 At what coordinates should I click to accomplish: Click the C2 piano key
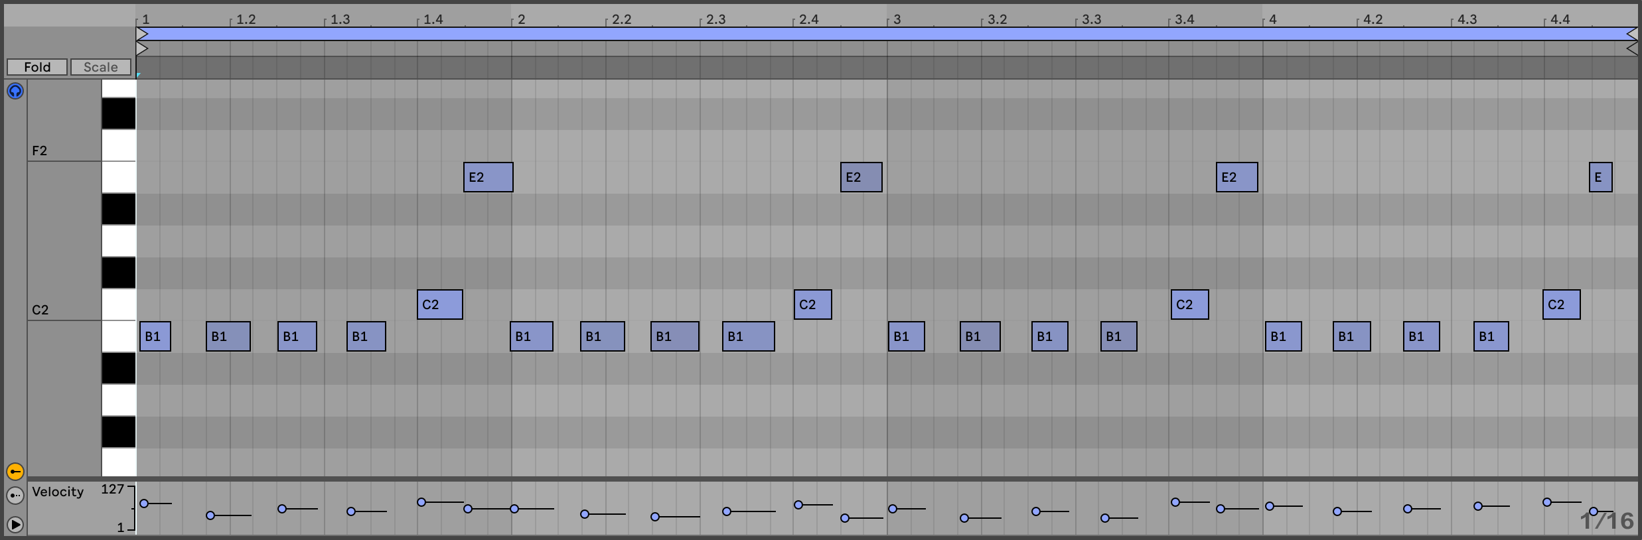[x=119, y=304]
